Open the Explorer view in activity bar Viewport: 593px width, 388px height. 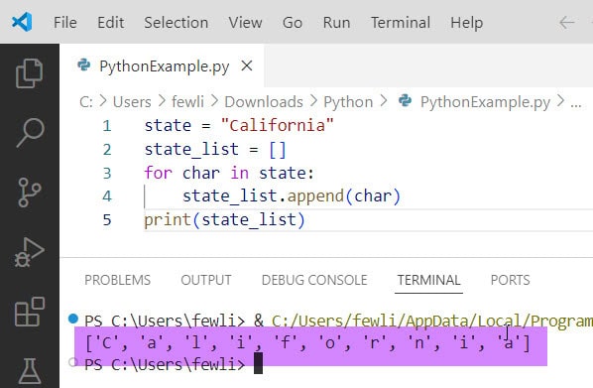click(30, 73)
